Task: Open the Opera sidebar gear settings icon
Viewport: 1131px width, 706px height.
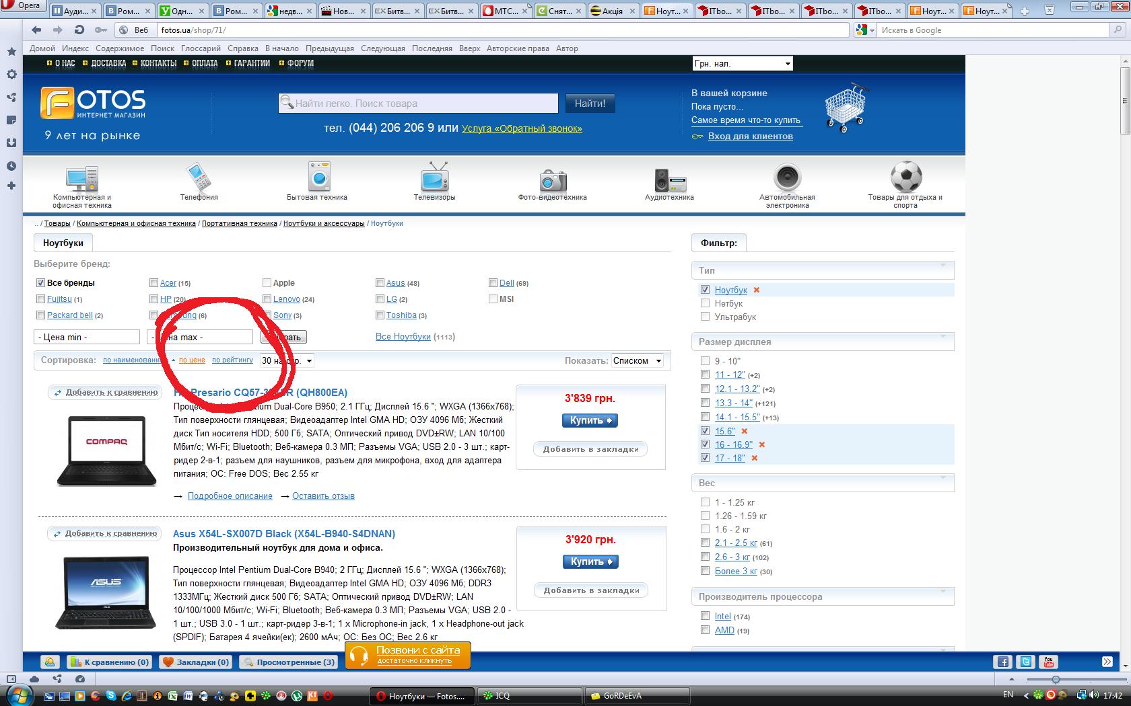Action: coord(11,75)
